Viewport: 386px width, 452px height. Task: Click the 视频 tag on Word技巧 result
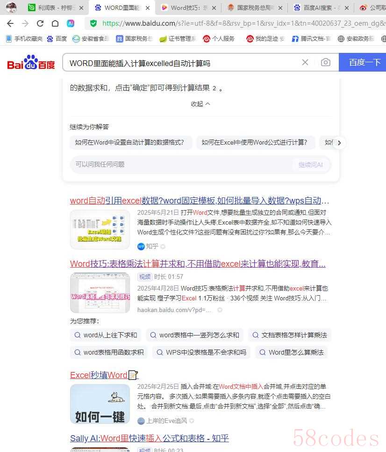click(x=145, y=277)
